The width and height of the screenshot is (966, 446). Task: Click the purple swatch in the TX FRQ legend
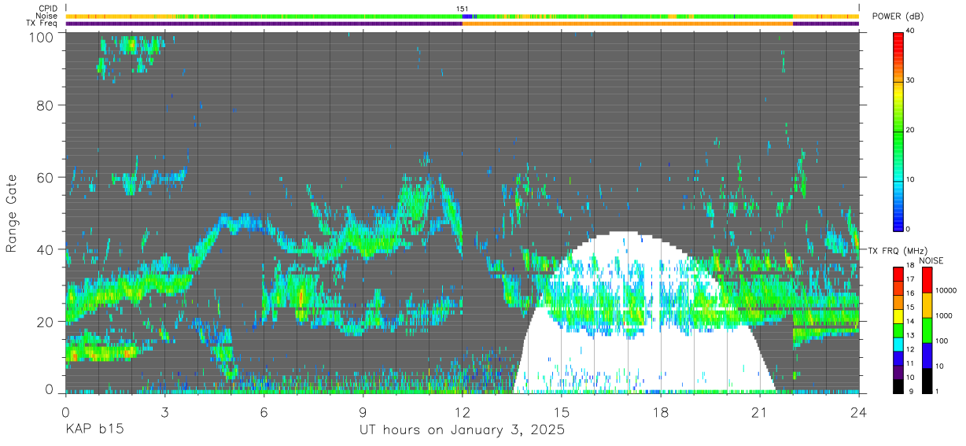[898, 372]
